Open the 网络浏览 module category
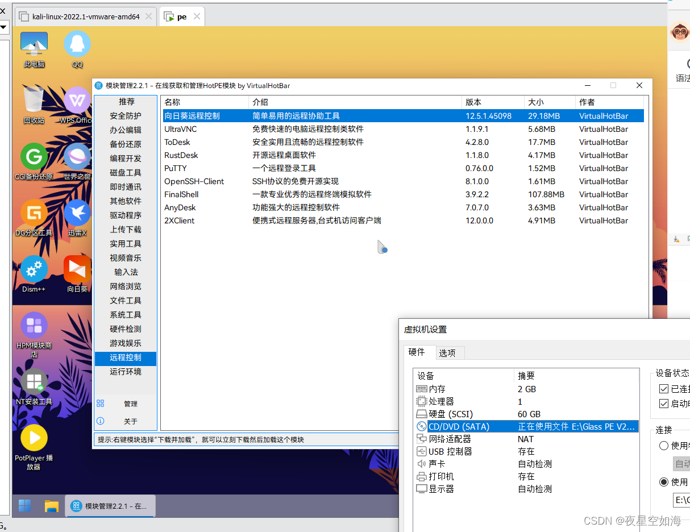Viewport: 690px width, 532px height. [x=126, y=286]
